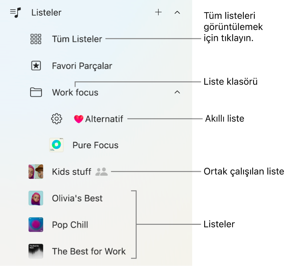The image size is (291, 266).
Task: Click the Favori Parçalar star icon
Action: coord(36,66)
